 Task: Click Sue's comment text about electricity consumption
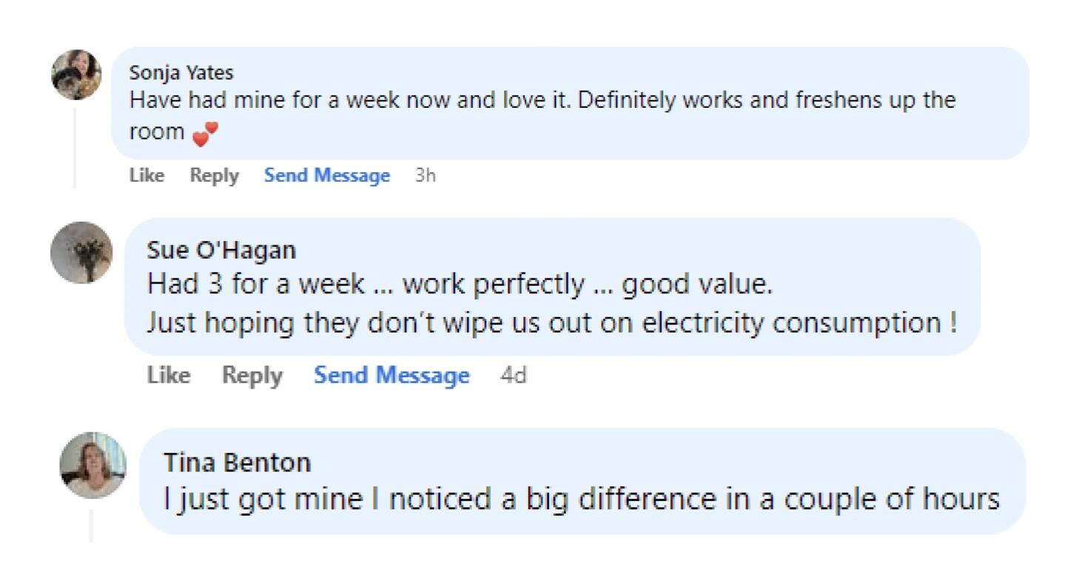tap(551, 323)
